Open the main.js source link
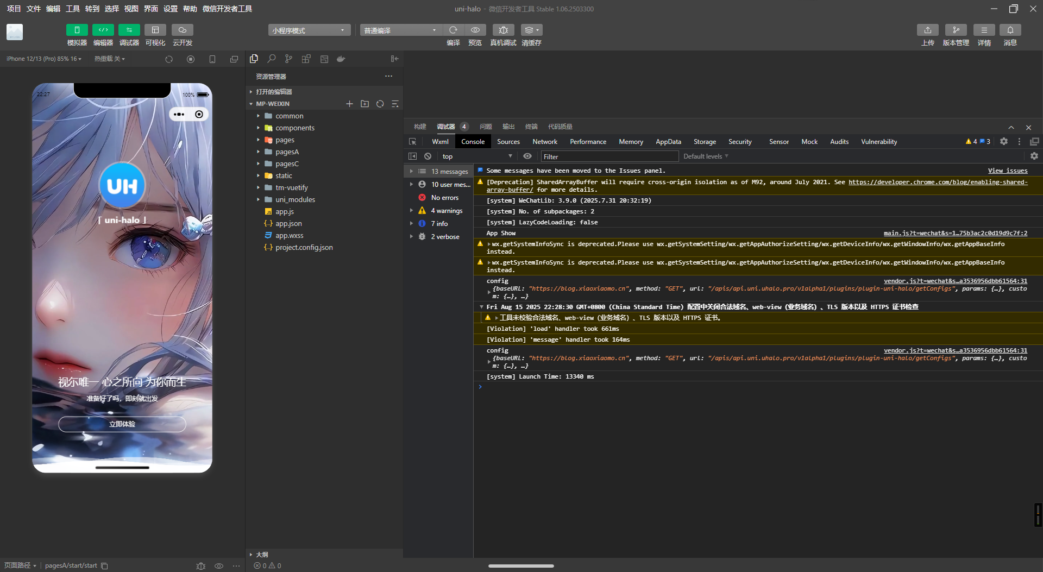This screenshot has height=572, width=1043. pyautogui.click(x=956, y=233)
